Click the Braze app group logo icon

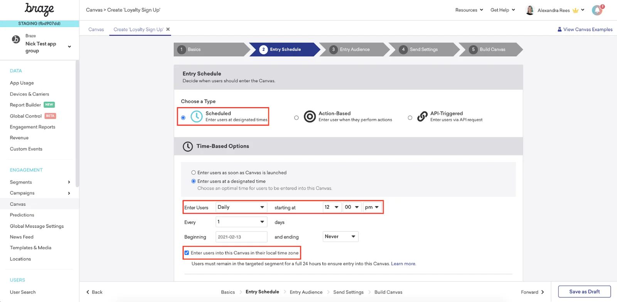16,39
